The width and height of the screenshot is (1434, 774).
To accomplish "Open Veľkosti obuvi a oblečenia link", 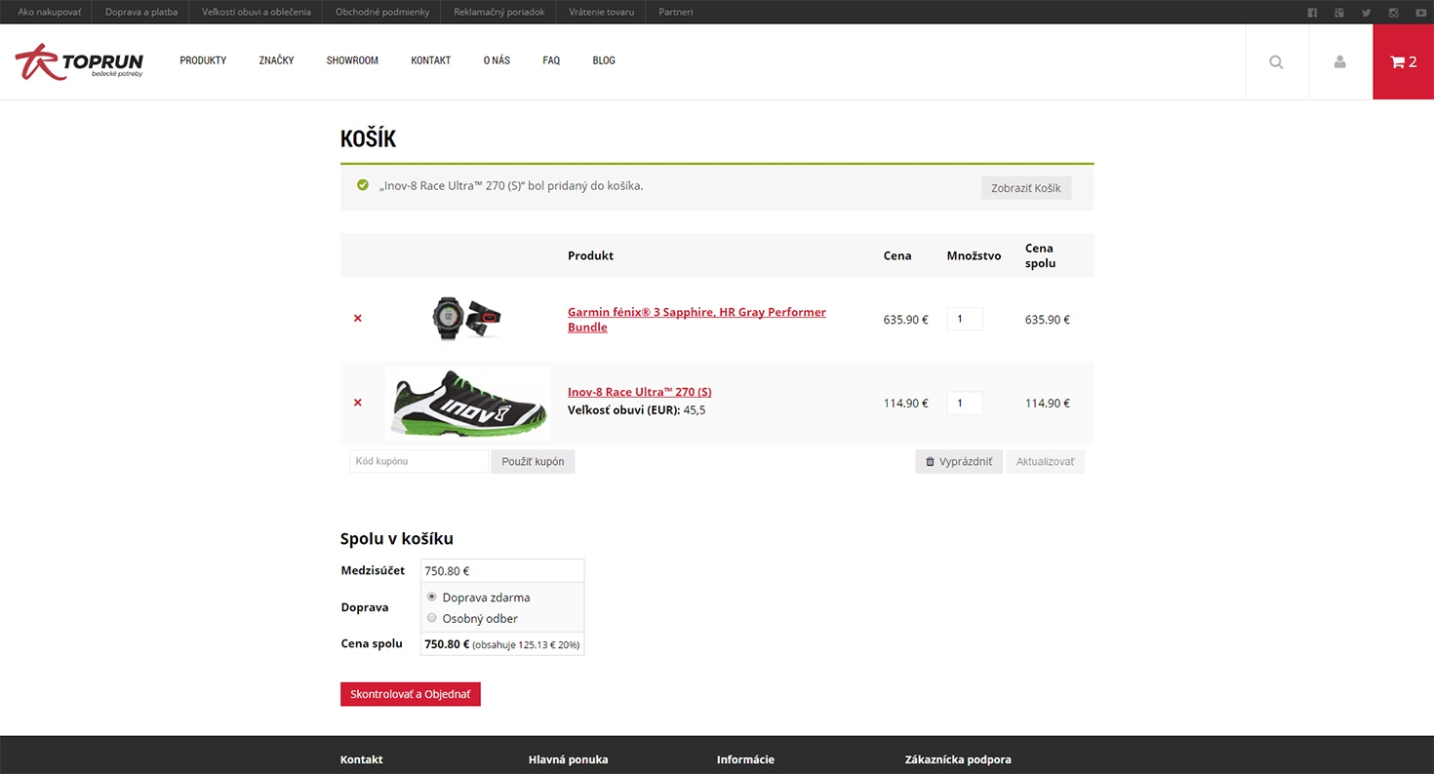I will 257,13.
